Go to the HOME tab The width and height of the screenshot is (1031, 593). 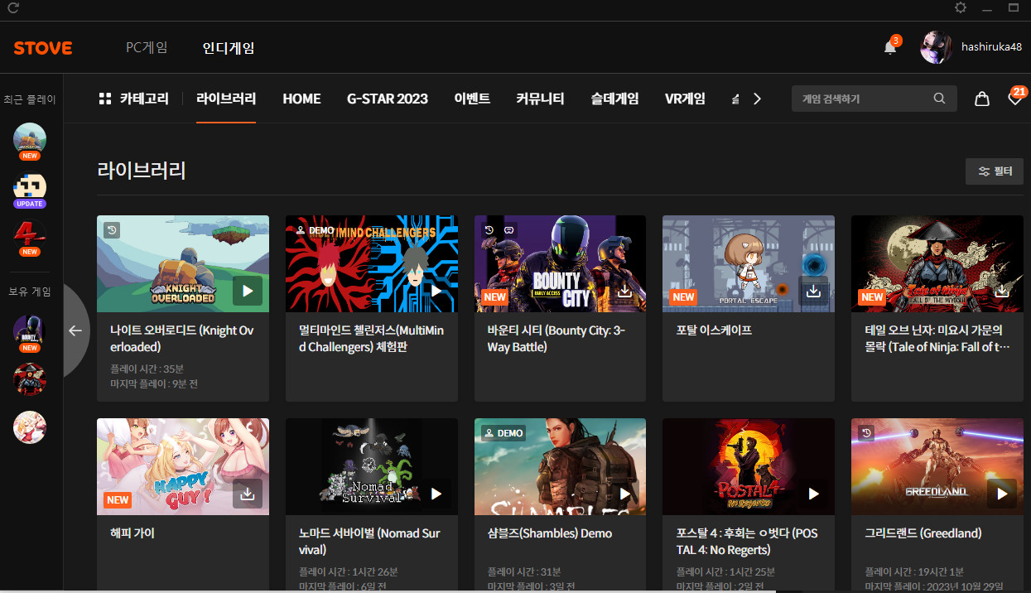pyautogui.click(x=301, y=99)
